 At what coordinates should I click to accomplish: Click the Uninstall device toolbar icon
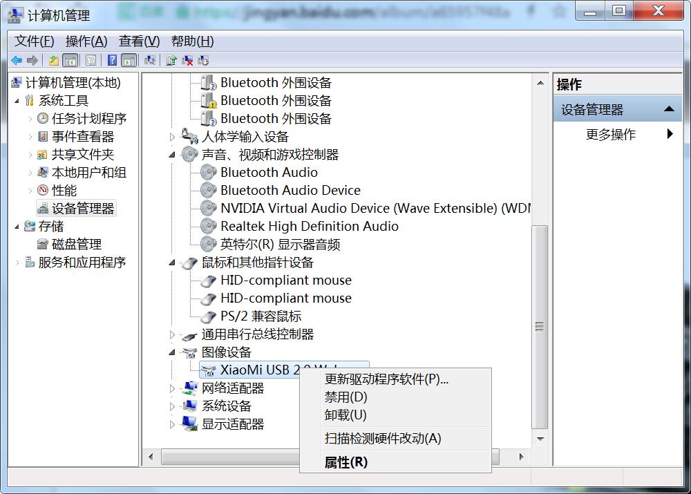tap(187, 60)
